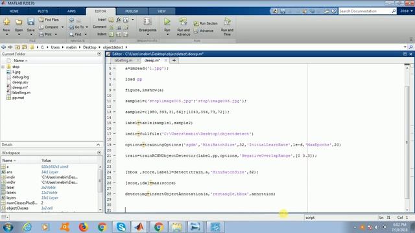Expand the Details panel chevron
This screenshot has width=415, height=233.
click(98, 145)
